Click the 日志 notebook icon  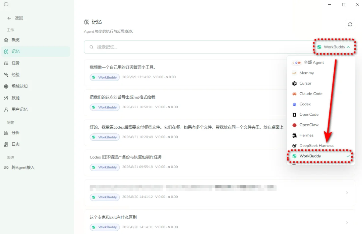coord(6,144)
